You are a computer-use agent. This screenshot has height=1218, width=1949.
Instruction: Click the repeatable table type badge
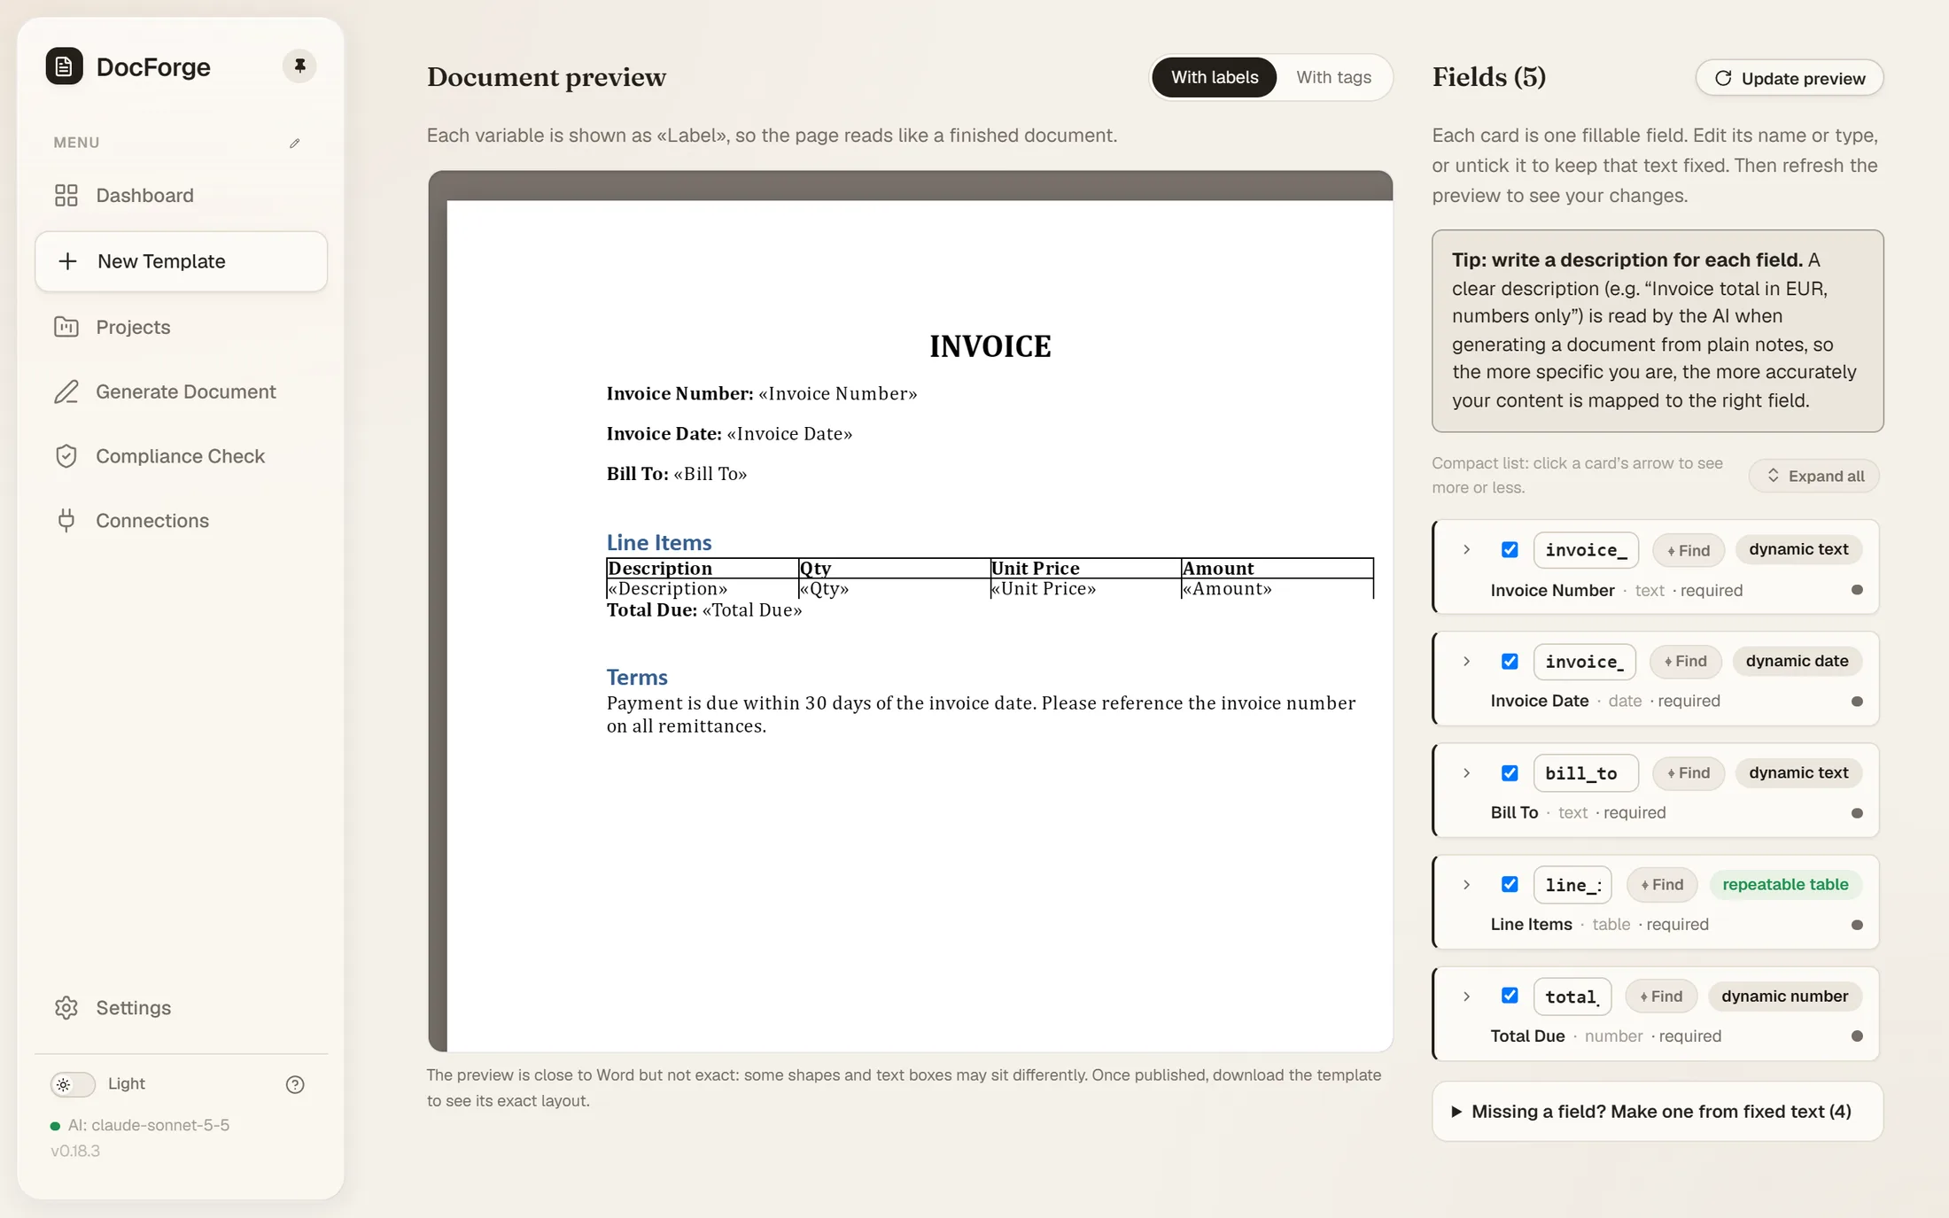click(x=1785, y=885)
